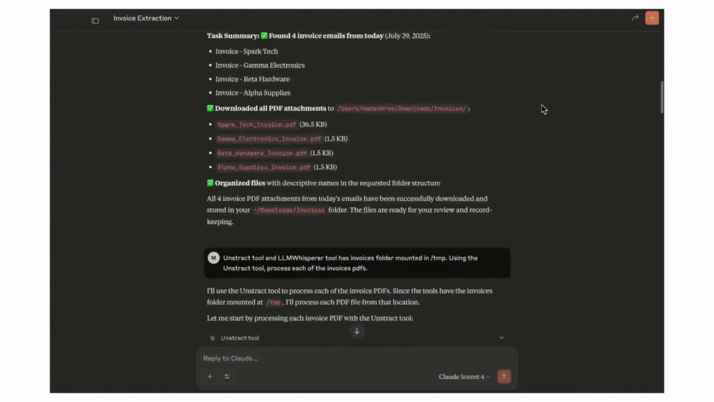714x402 pixels.
Task: Click the share arrow icon
Action: (635, 18)
